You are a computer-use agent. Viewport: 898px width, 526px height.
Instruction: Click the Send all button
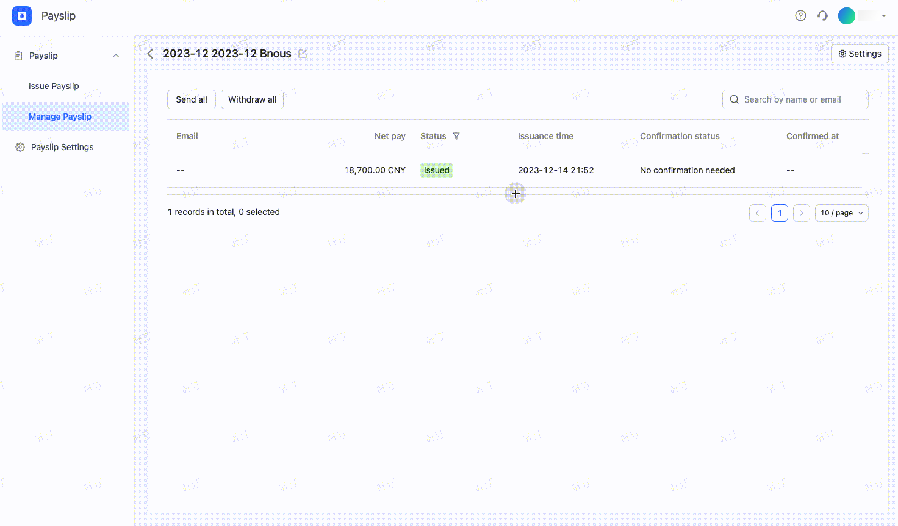[x=192, y=99]
